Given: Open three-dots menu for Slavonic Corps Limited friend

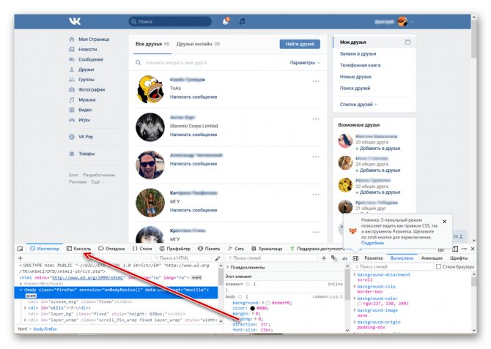Looking at the screenshot, I should click(x=316, y=119).
